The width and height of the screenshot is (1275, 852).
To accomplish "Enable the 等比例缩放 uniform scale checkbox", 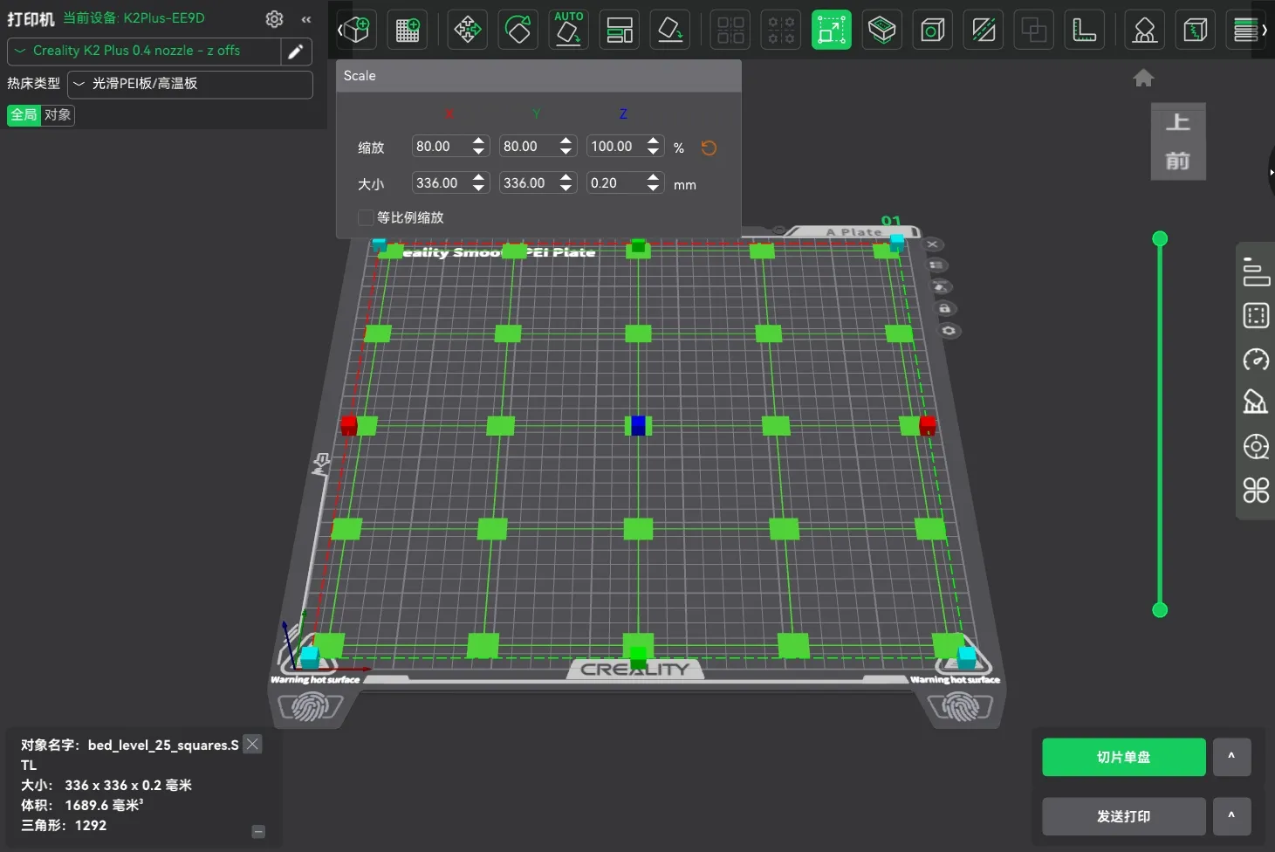I will tap(367, 217).
